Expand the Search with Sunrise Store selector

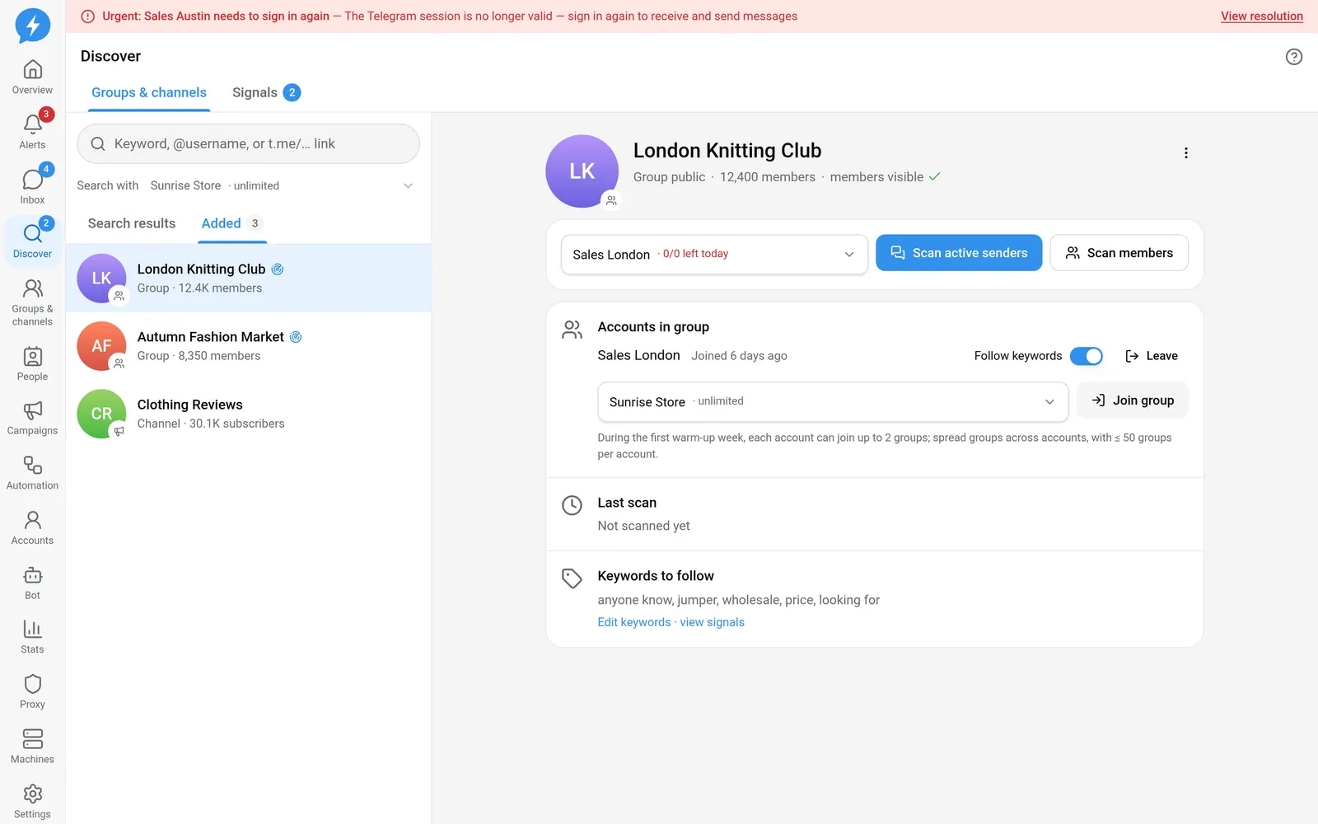[246, 185]
